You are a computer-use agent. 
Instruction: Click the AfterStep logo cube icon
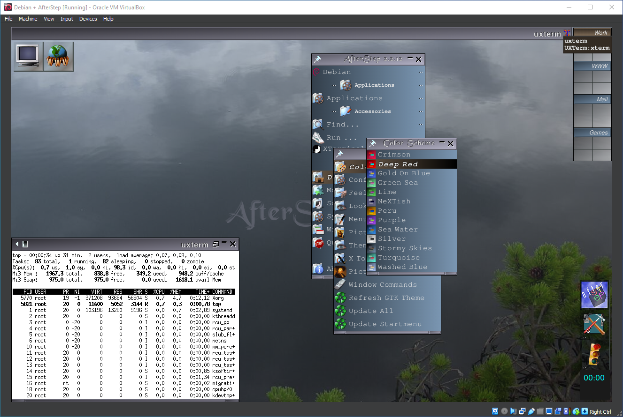594,295
